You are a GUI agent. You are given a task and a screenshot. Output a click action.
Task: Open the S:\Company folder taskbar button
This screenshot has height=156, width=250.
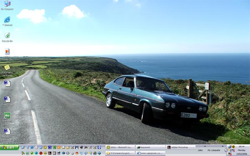[120, 153]
